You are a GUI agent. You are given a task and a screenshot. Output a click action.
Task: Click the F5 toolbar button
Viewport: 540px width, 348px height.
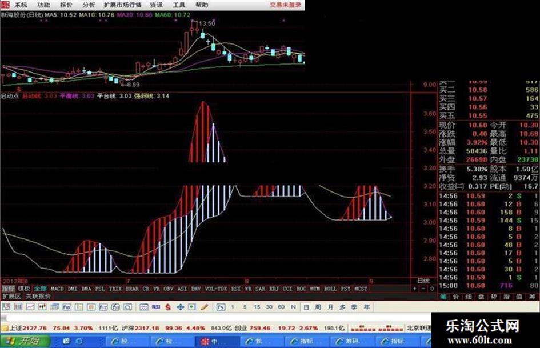click(221, 307)
